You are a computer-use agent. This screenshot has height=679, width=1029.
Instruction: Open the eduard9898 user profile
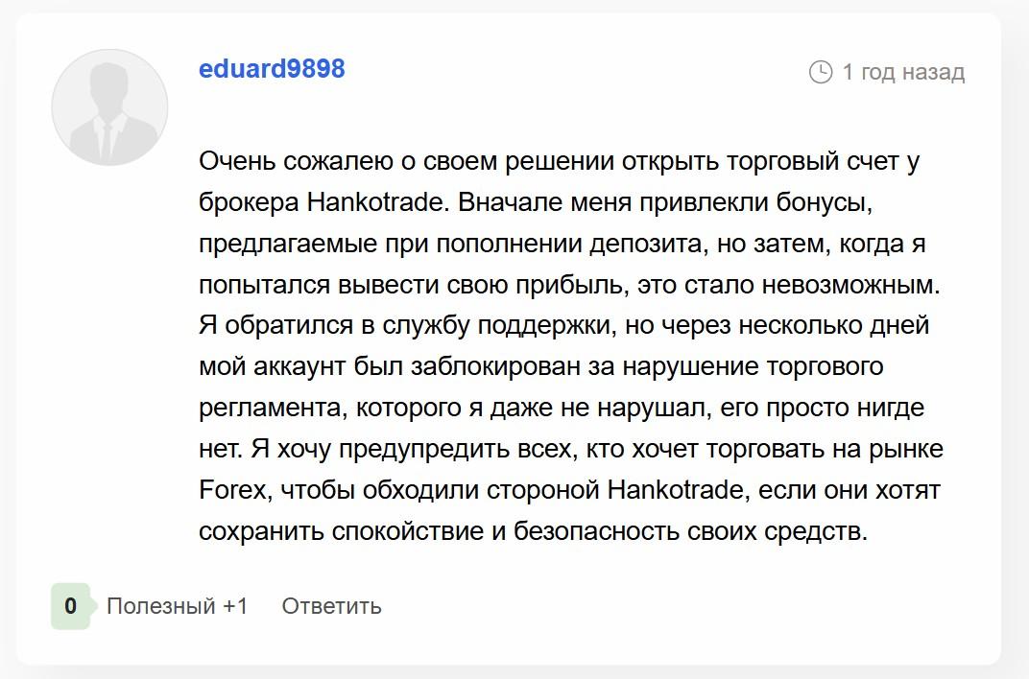(x=272, y=69)
